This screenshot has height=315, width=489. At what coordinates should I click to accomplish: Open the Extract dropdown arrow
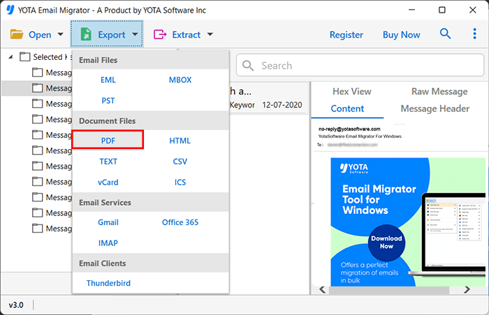coord(210,34)
